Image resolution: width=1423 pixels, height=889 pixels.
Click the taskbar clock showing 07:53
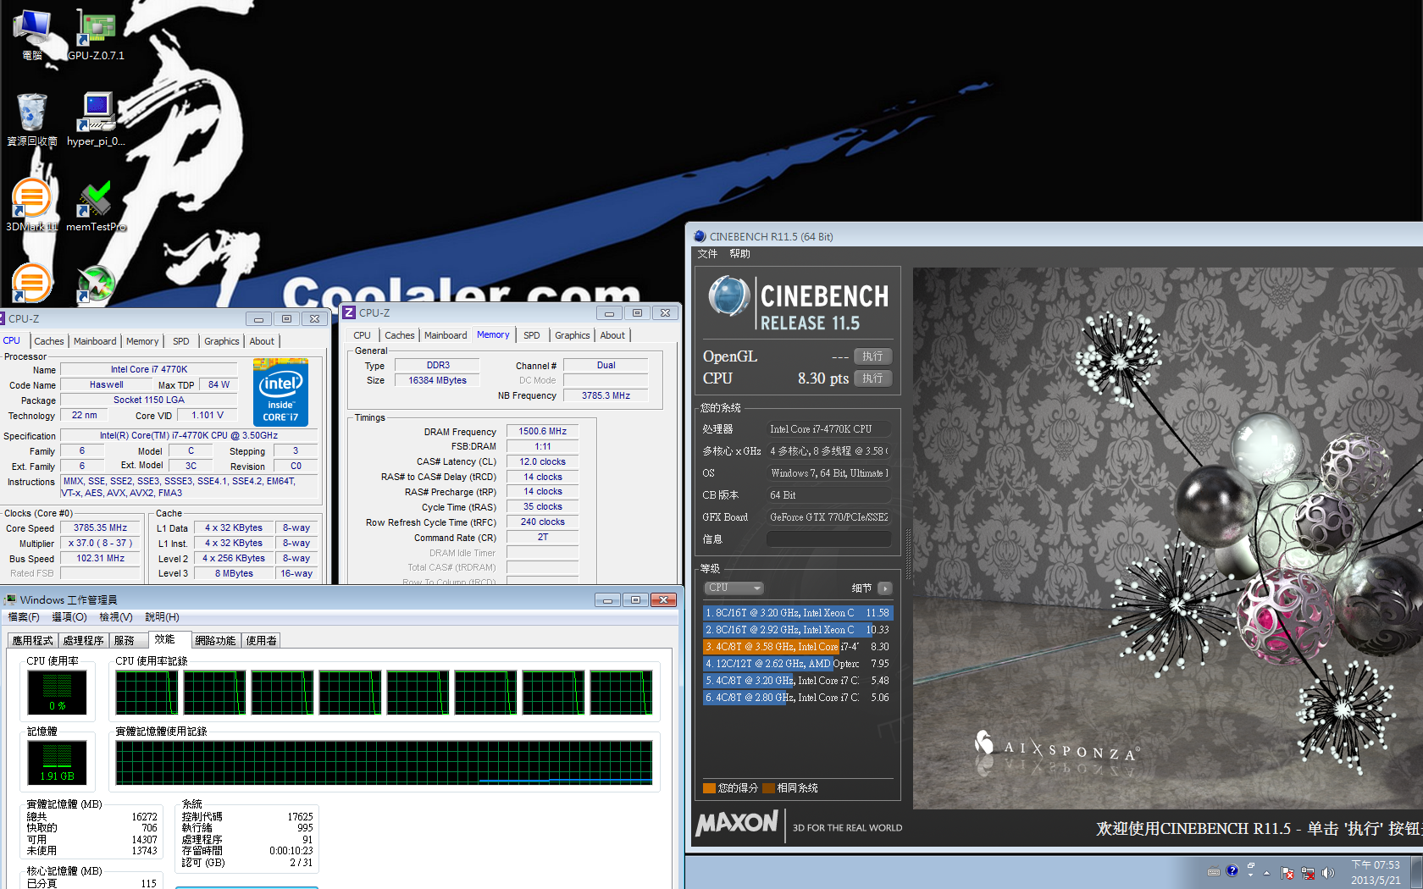pyautogui.click(x=1375, y=872)
